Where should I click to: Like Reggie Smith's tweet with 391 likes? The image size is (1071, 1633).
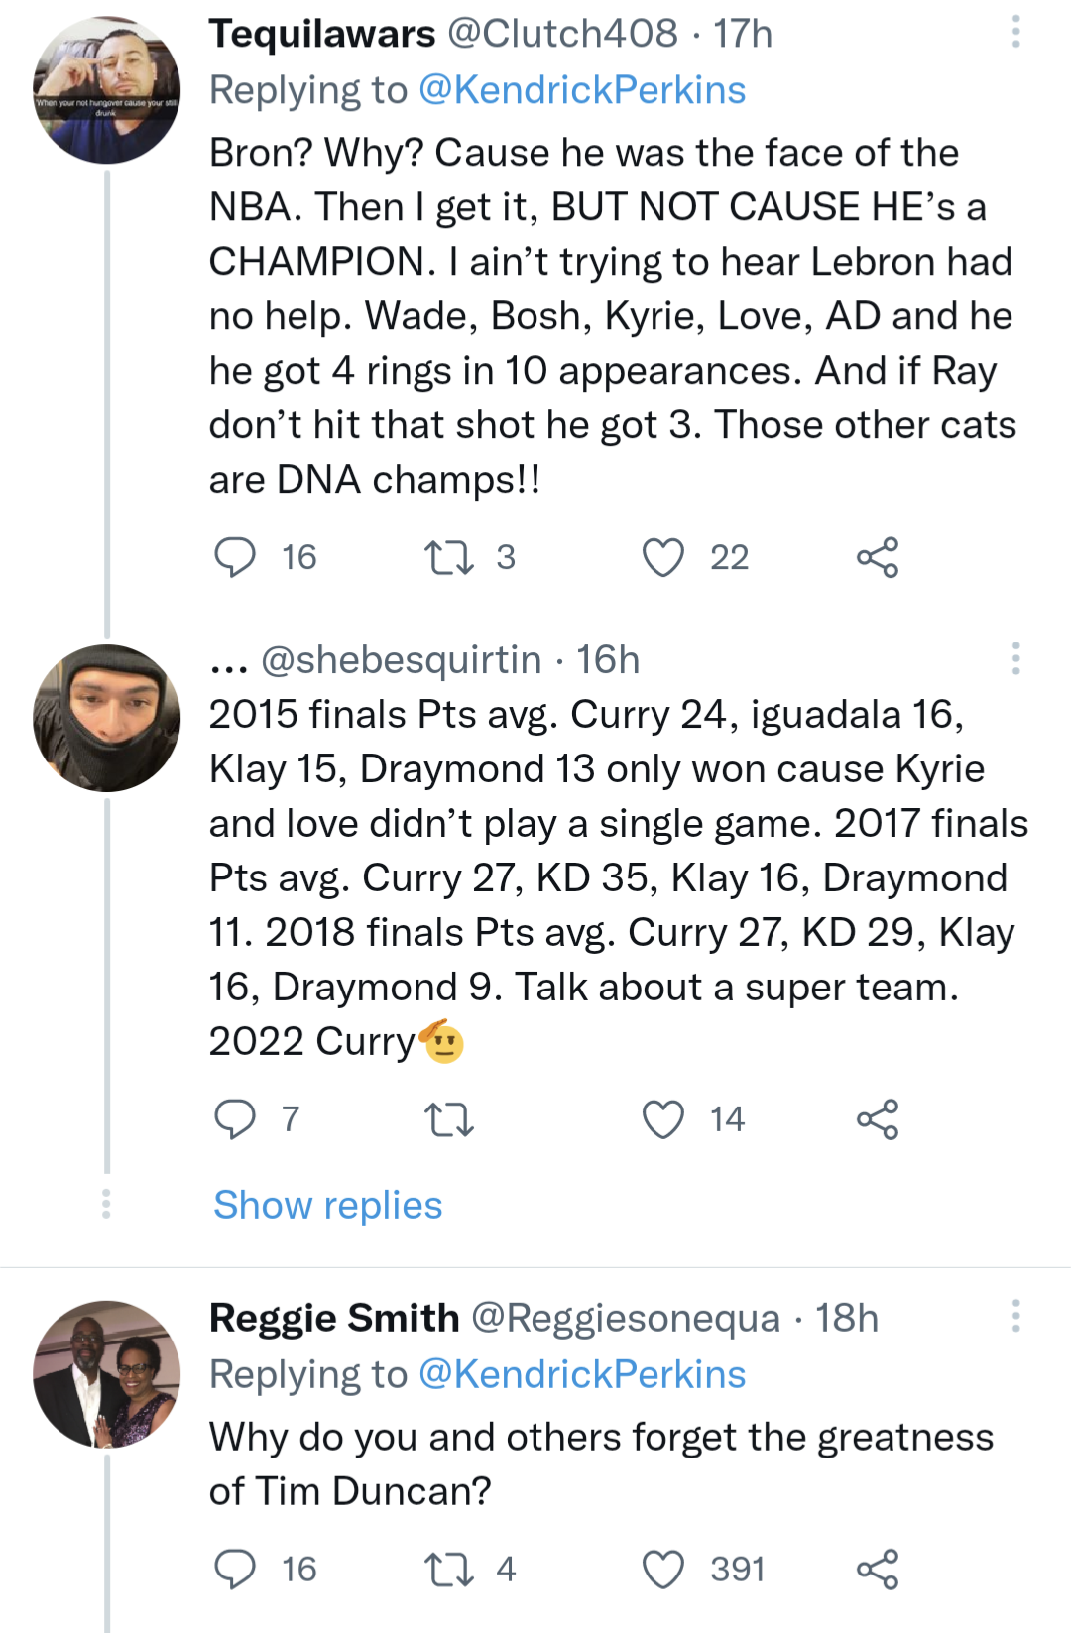663,1570
